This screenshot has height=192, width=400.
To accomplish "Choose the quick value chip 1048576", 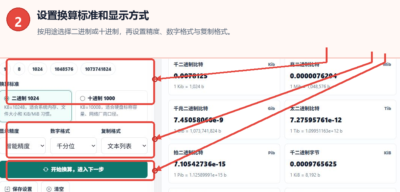I will pos(64,69).
